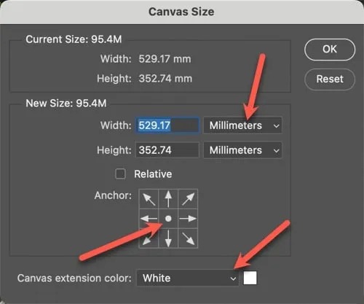
Task: Confirm with the OK button
Action: pos(330,50)
